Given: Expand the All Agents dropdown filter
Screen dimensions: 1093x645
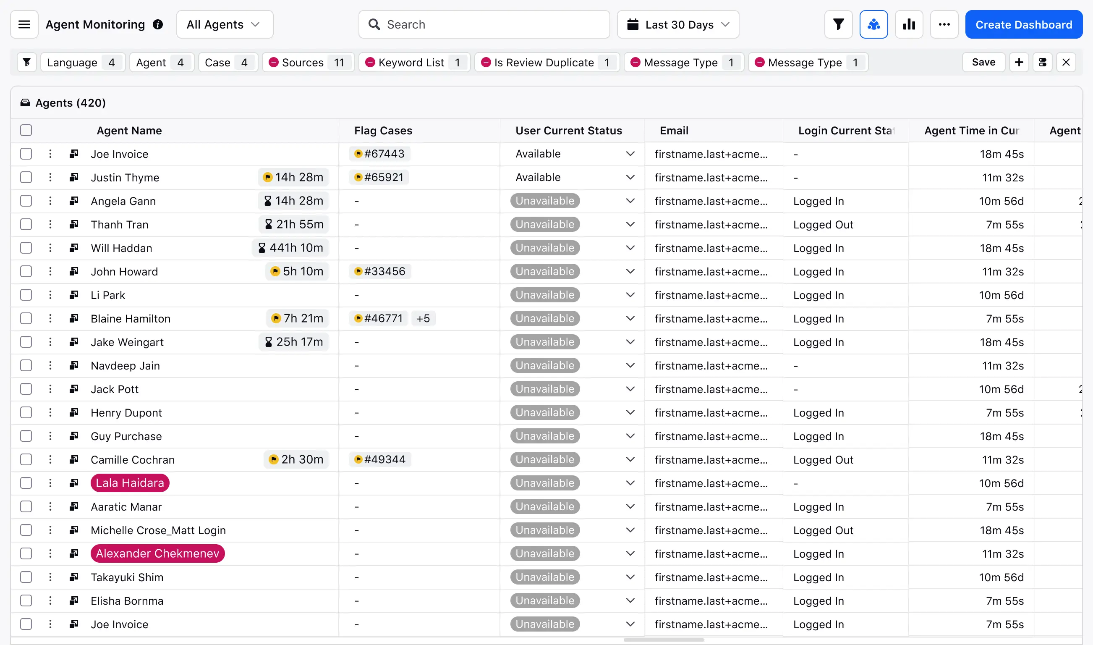Looking at the screenshot, I should click(x=222, y=24).
